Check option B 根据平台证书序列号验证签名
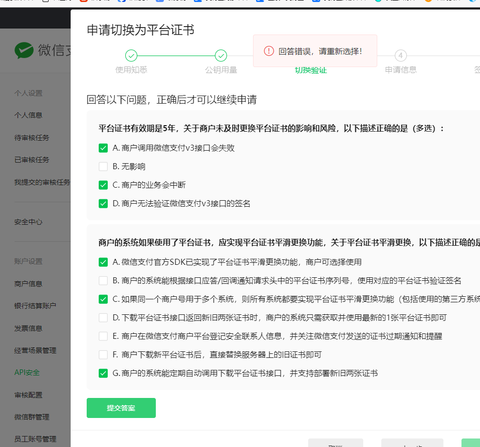Image resolution: width=480 pixels, height=447 pixels. (103, 281)
